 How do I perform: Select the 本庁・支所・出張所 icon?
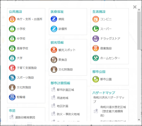click(12, 19)
